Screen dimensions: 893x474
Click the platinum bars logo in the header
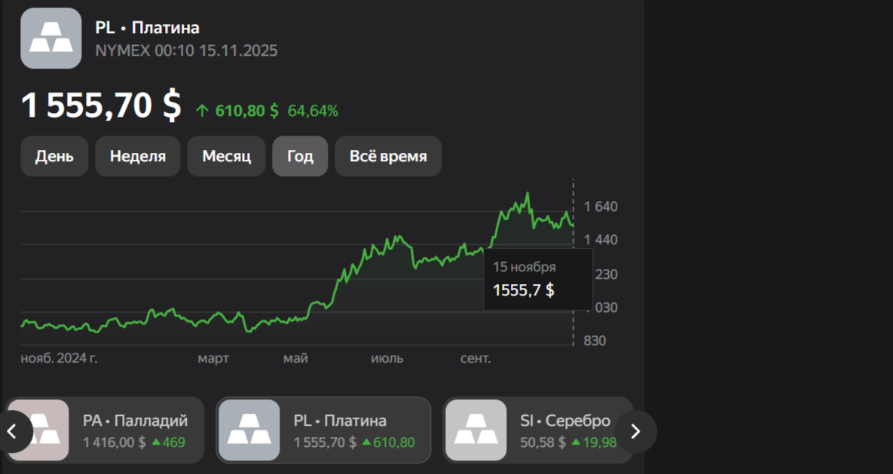[50, 38]
